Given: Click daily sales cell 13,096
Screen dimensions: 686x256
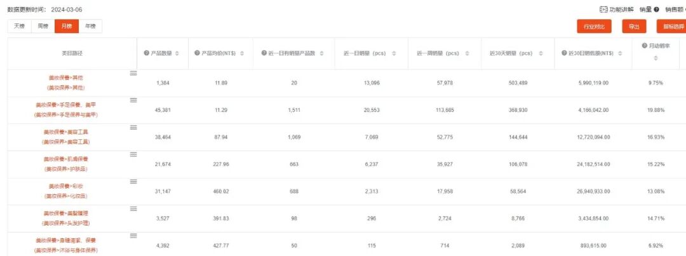Looking at the screenshot, I should coord(372,83).
